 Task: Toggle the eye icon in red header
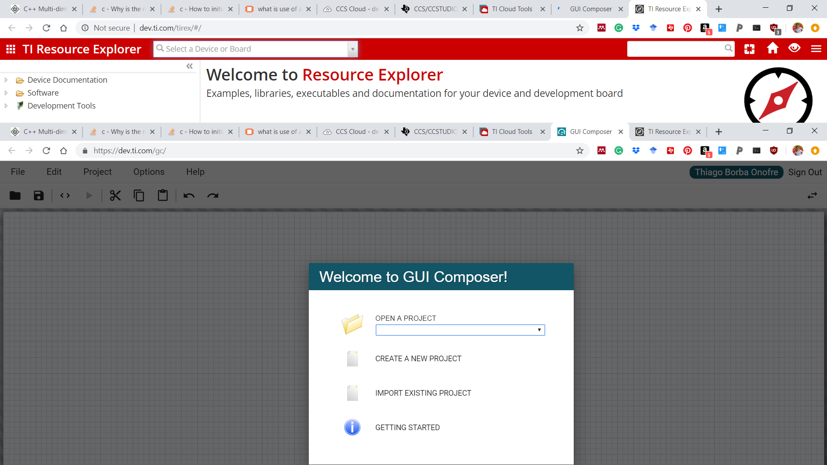[x=794, y=49]
